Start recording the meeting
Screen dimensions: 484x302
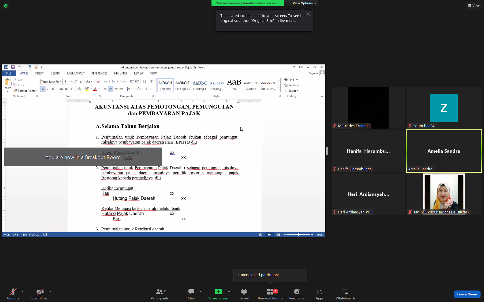pos(244,294)
